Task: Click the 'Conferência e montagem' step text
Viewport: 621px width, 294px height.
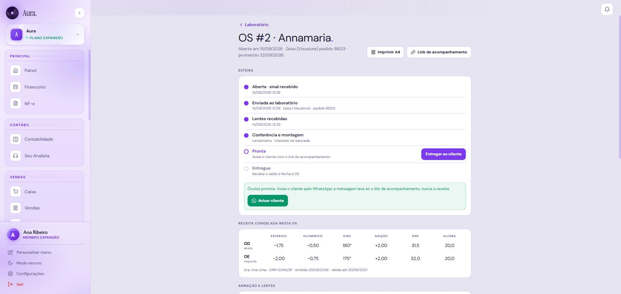Action: coord(278,135)
